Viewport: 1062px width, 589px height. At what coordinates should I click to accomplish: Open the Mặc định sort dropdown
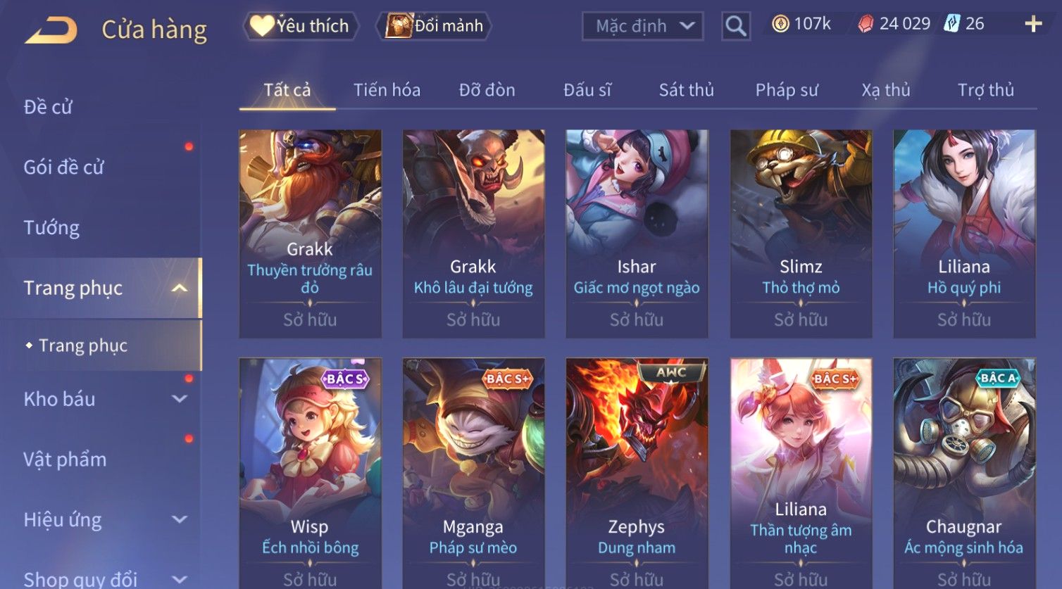[x=643, y=27]
